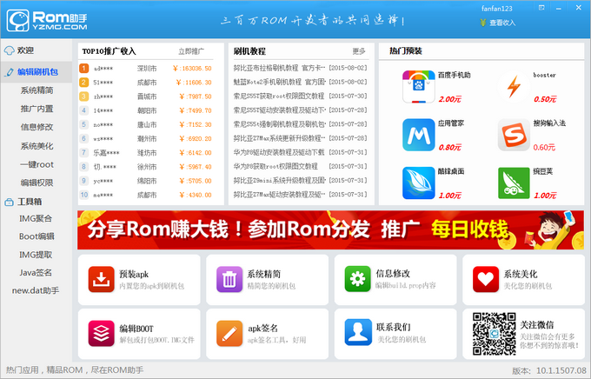
Task: Open 系统美化 via the red heart icon
Action: pos(486,279)
